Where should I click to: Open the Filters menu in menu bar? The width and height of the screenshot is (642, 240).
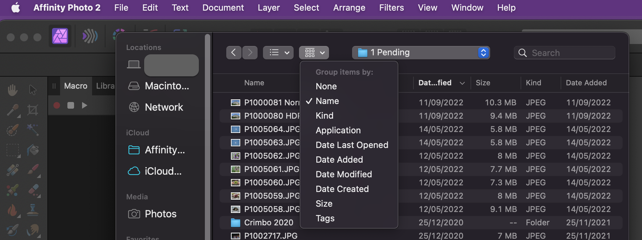(391, 8)
